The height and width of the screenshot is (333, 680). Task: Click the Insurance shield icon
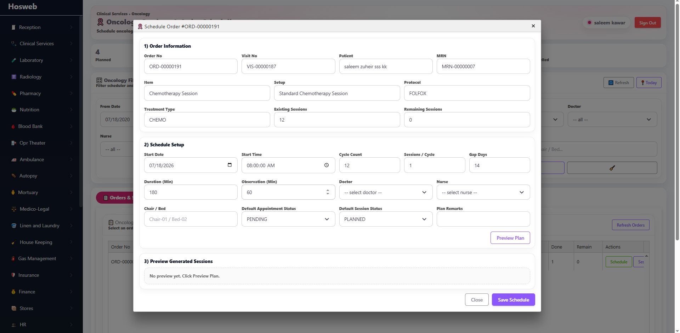13,275
